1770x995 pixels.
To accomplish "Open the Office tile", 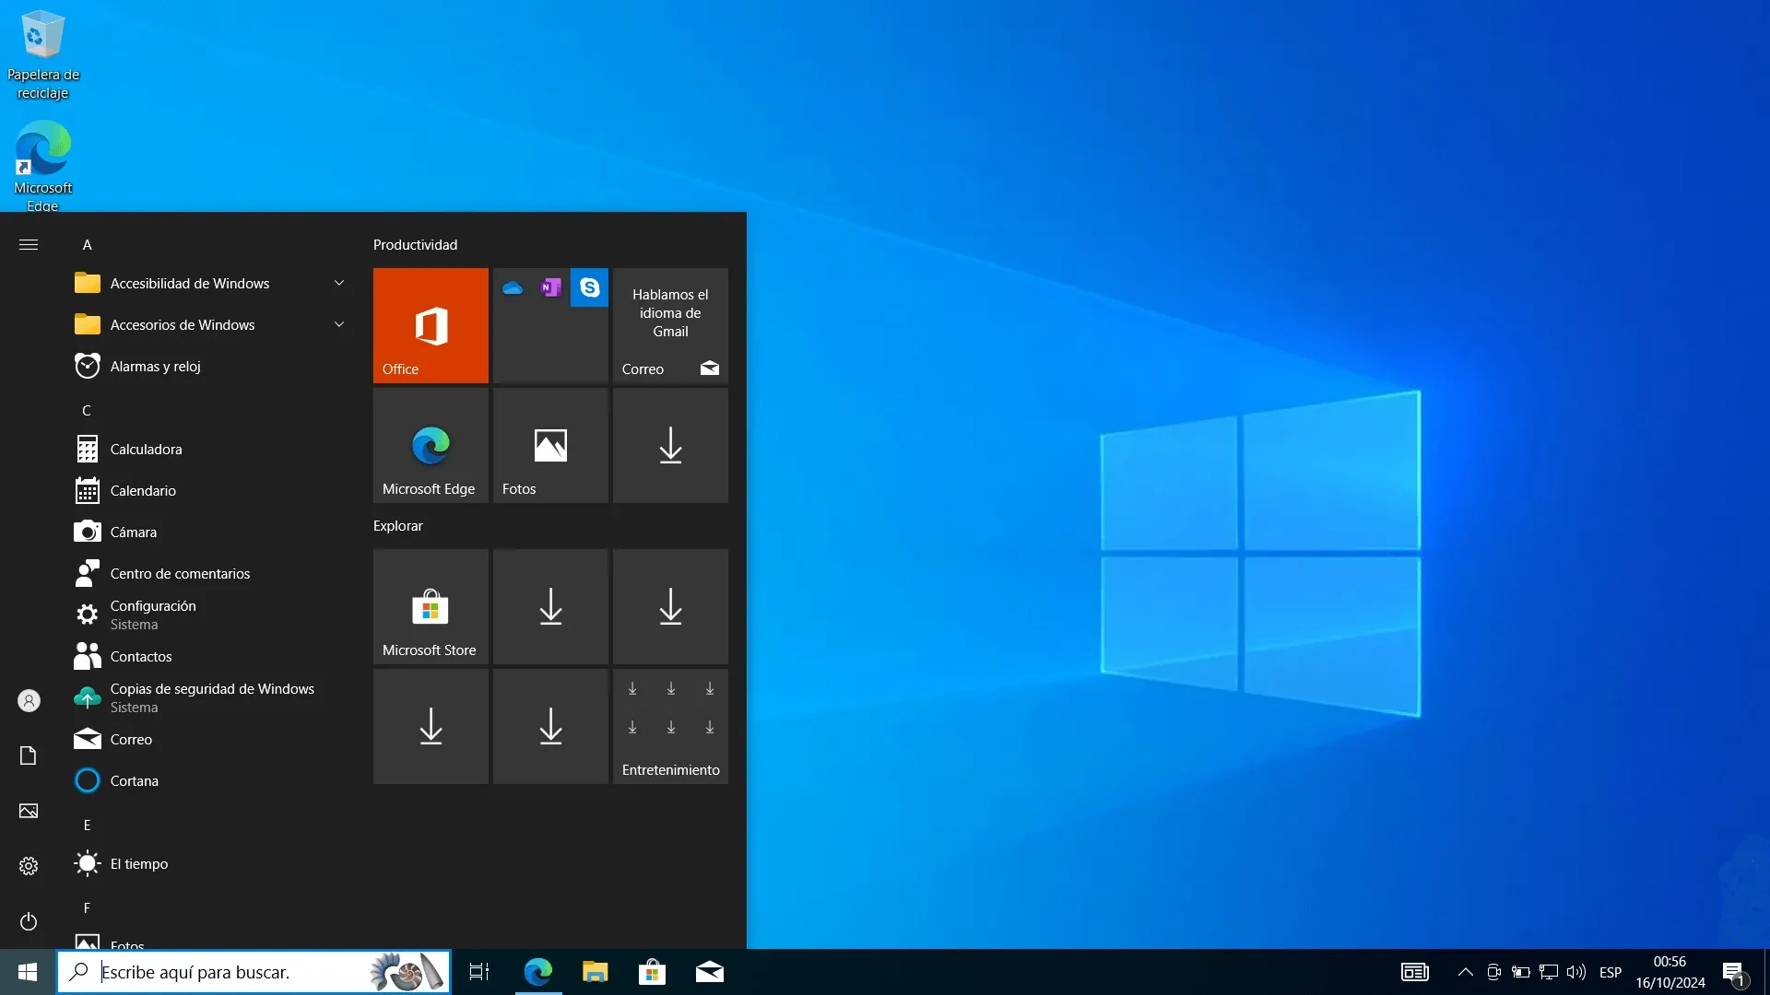I will click(x=431, y=325).
